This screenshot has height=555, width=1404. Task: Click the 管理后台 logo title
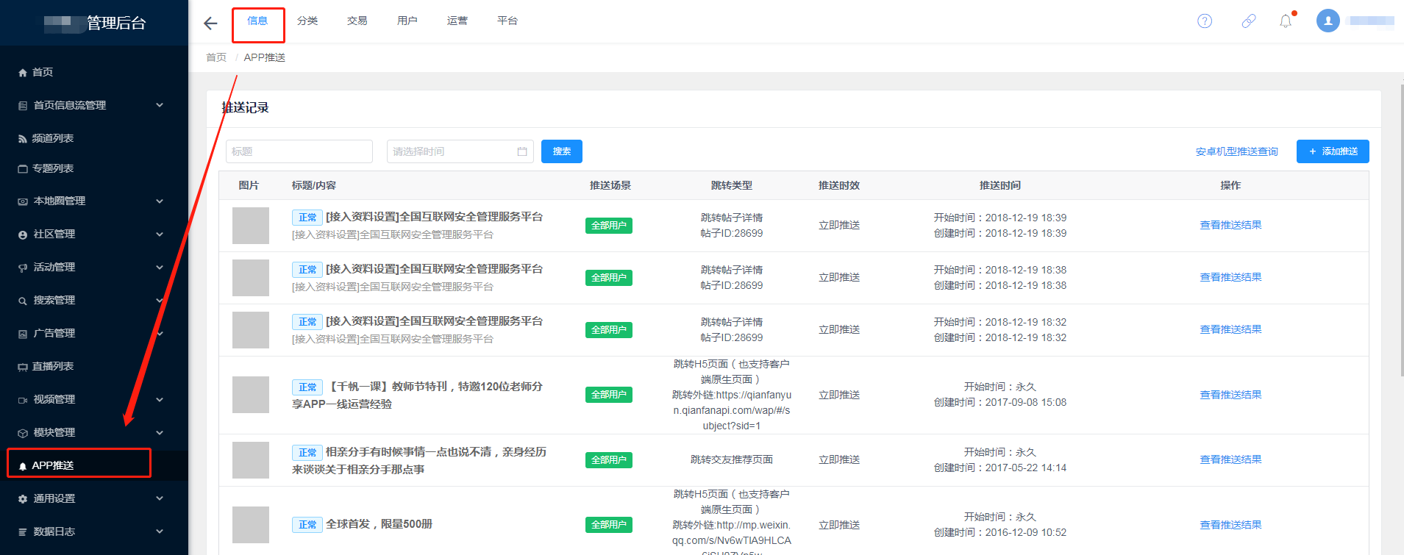click(x=116, y=23)
